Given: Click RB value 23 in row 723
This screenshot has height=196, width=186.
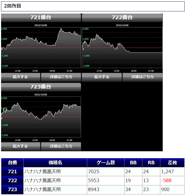Looking at the screenshot, I should (x=146, y=189).
